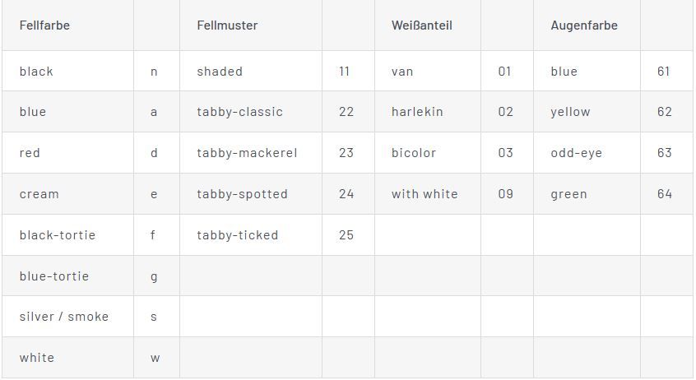Click the bicolor cell
Viewport: 696px width, 380px height.
(414, 153)
